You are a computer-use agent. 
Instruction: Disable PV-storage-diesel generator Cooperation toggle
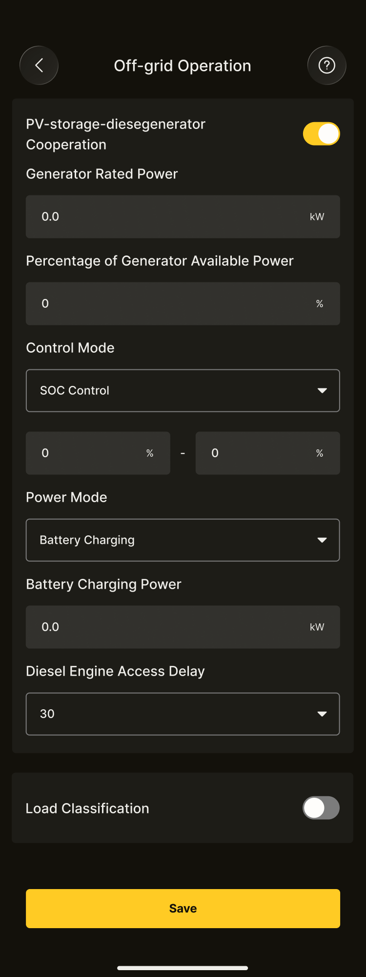[321, 134]
